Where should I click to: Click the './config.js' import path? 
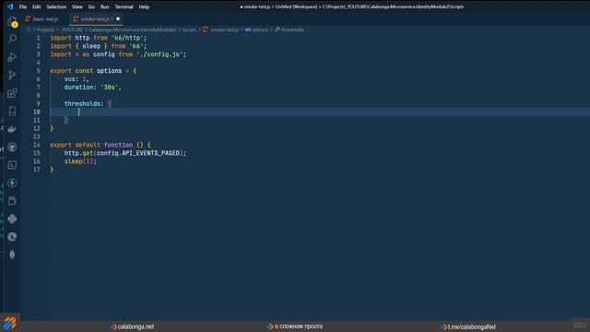[159, 54]
